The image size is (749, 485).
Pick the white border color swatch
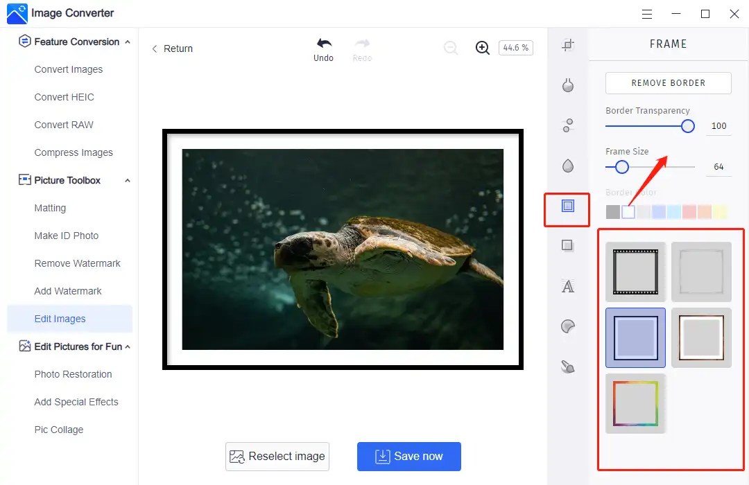tap(628, 211)
